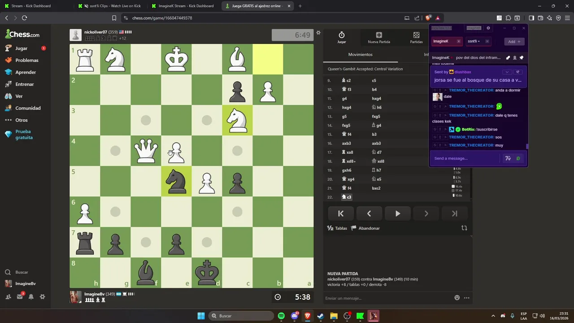Open Entrenar in the sidebar
This screenshot has height=323, width=574.
25,84
